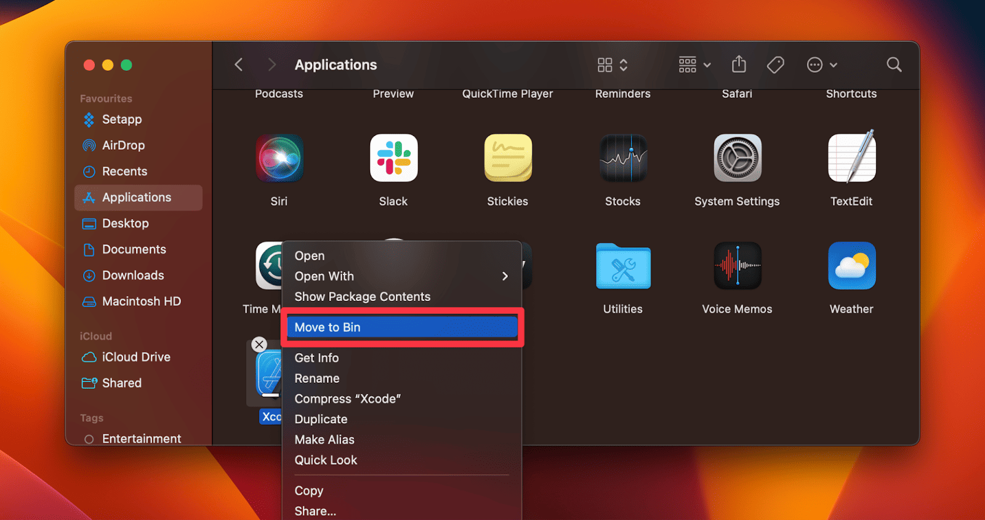Select the Time Machine app icon
This screenshot has height=520, width=985.
(x=268, y=266)
